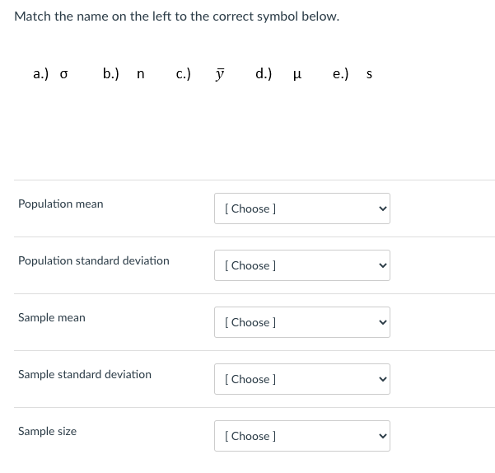Open the Population standard deviation dropdown
The height and width of the screenshot is (473, 495).
pyautogui.click(x=301, y=265)
